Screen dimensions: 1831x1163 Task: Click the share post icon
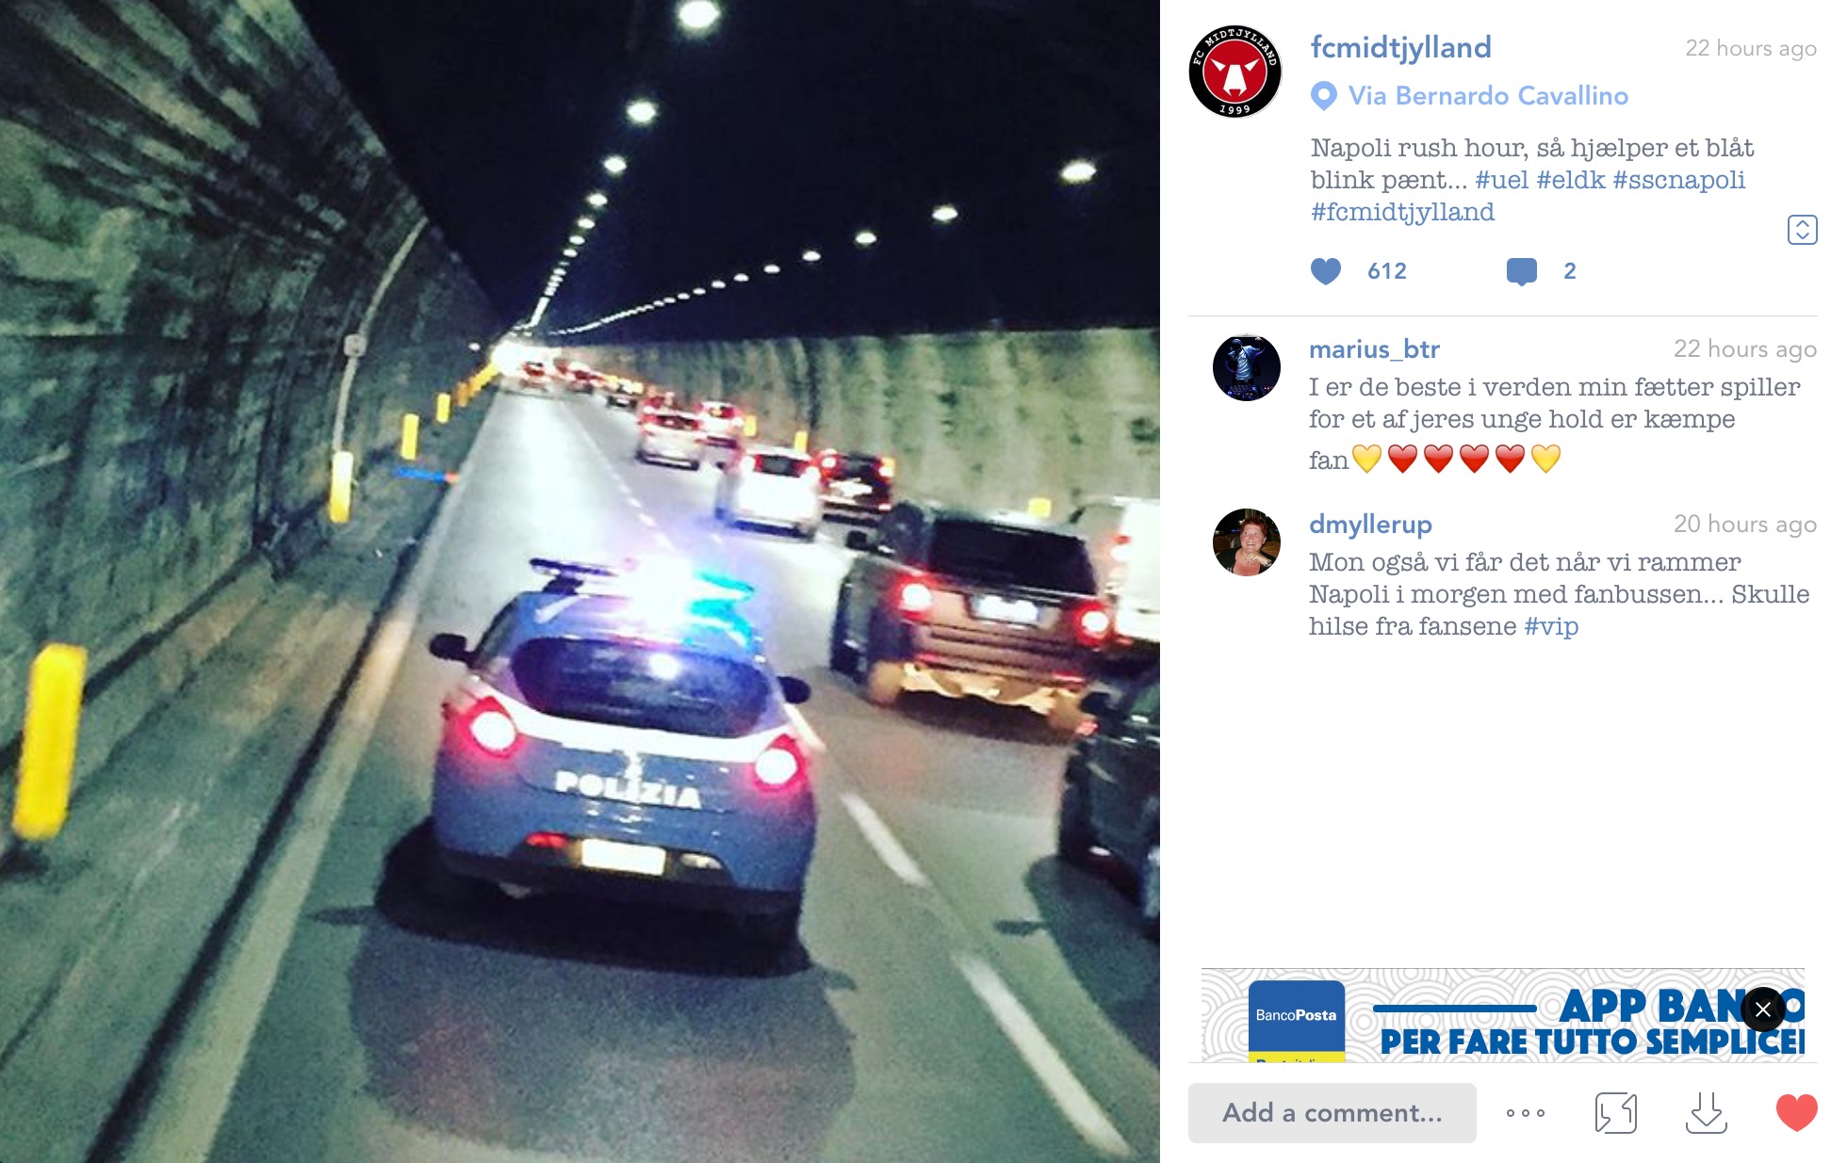click(1615, 1113)
